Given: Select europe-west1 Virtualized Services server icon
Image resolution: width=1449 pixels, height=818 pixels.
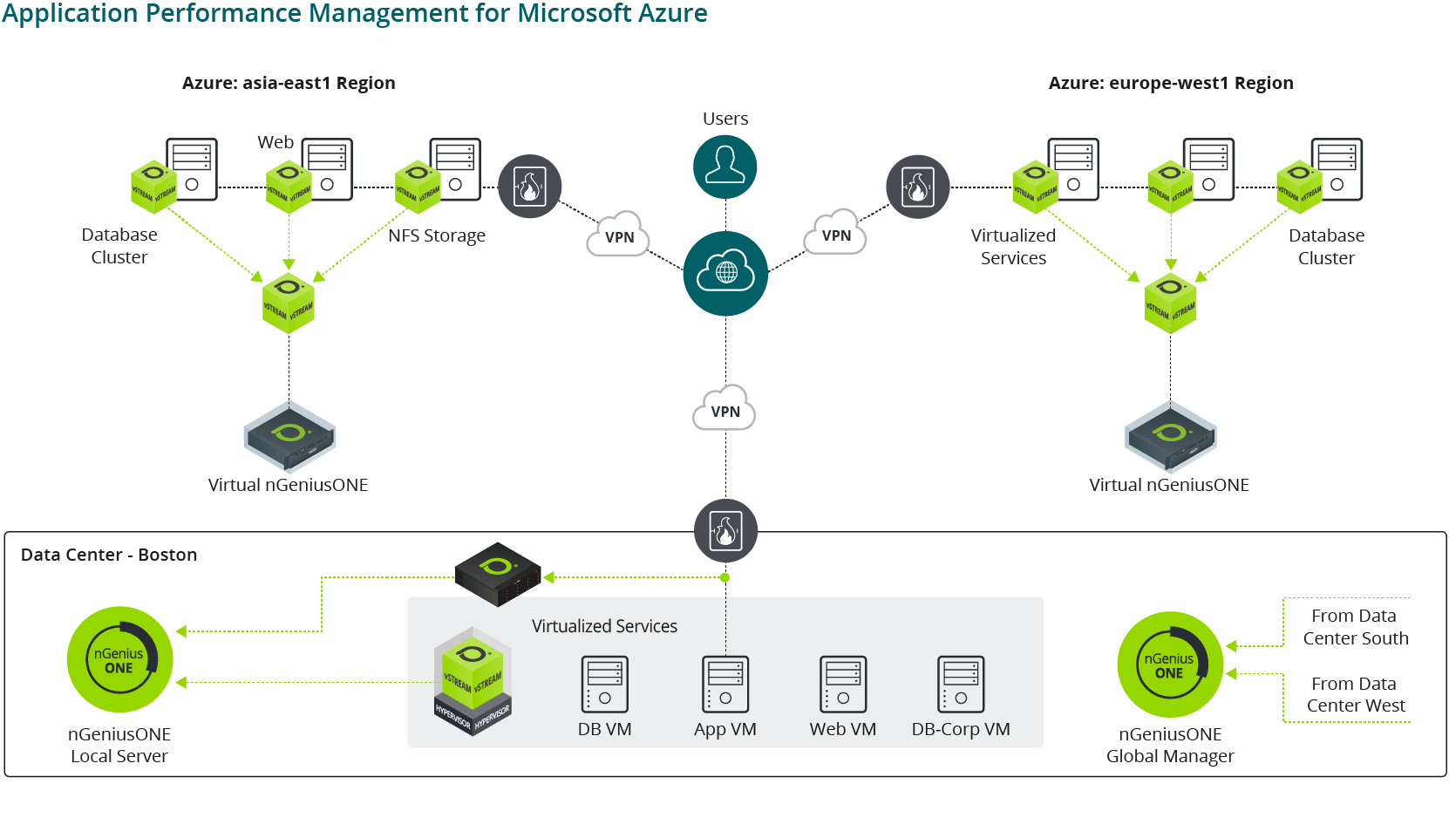Looking at the screenshot, I should (x=1073, y=169).
